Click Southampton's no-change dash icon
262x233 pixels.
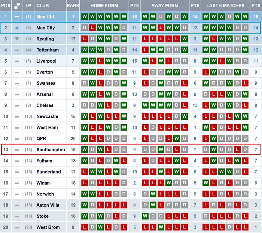[x=17, y=150]
